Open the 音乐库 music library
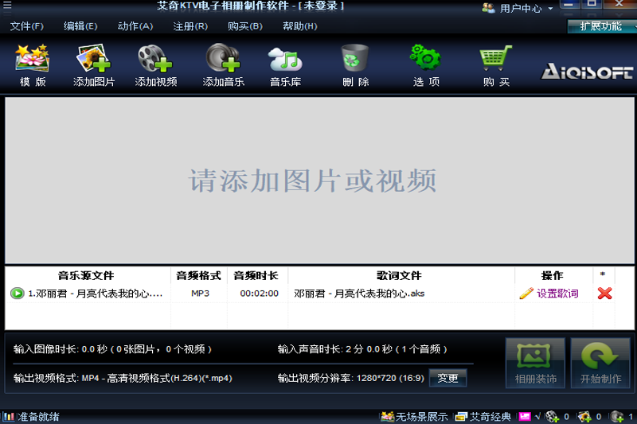The image size is (637, 424). 285,64
